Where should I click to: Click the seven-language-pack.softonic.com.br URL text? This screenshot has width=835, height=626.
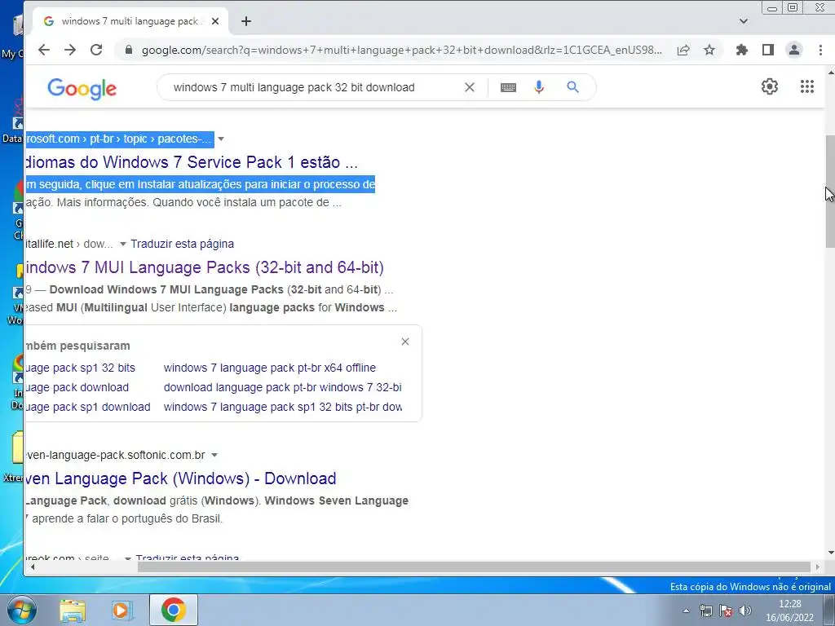(x=116, y=455)
